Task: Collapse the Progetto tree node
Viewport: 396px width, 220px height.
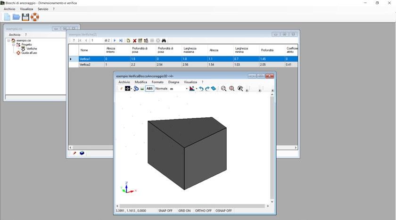Action: [13, 45]
